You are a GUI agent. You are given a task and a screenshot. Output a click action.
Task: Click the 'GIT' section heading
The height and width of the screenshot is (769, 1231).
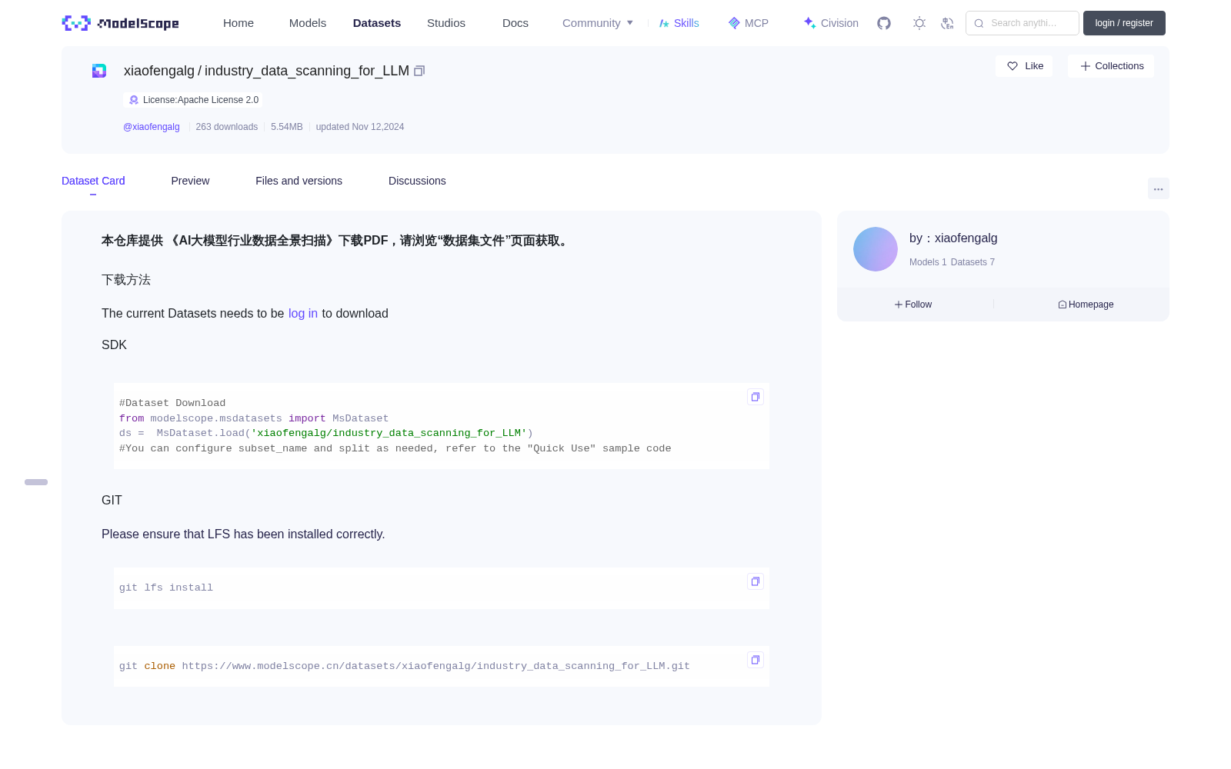tap(112, 501)
